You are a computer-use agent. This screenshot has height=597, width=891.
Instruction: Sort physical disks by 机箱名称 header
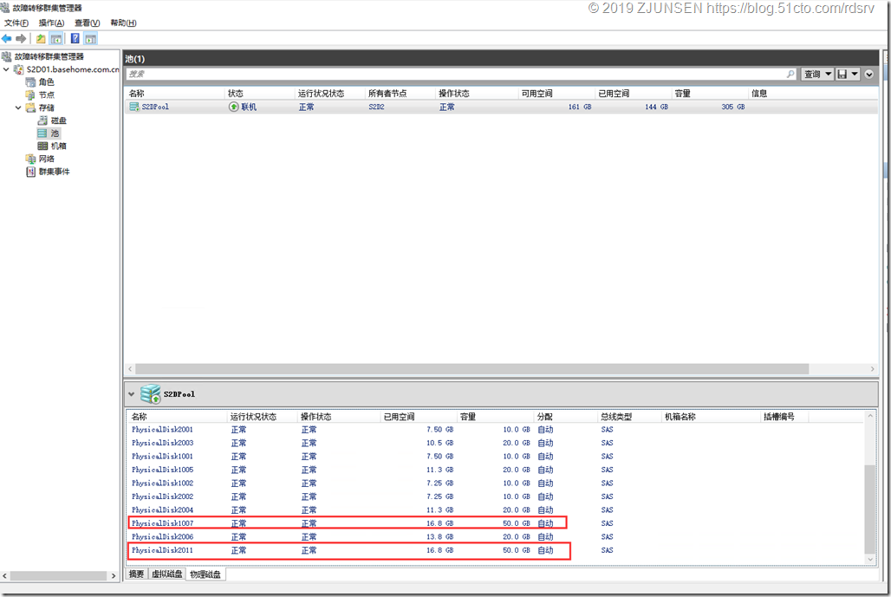click(x=711, y=417)
